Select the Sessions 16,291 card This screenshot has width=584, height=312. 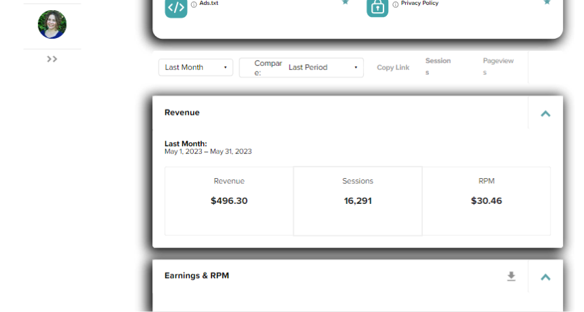point(358,201)
